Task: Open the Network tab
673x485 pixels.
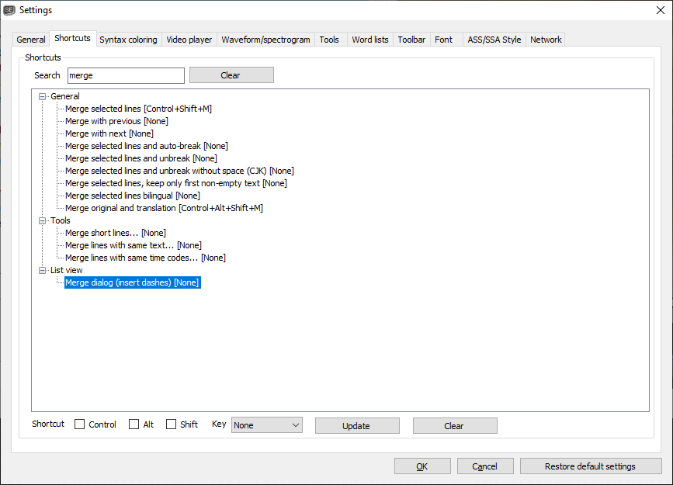Action: click(x=546, y=40)
